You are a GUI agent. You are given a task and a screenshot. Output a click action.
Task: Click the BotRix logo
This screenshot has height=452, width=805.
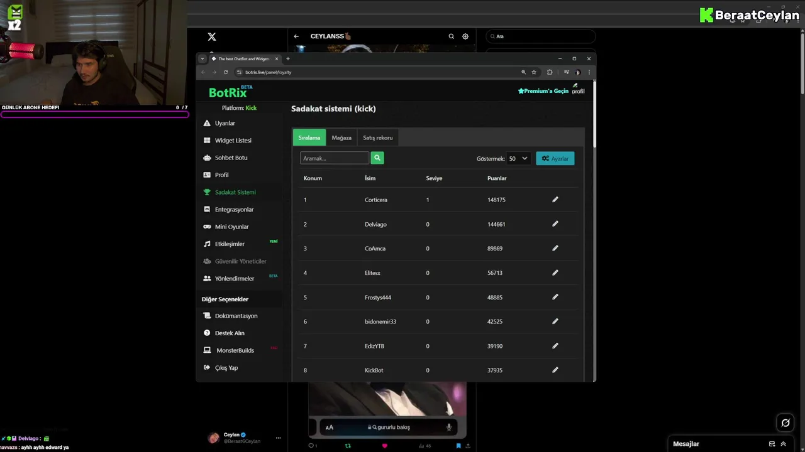pyautogui.click(x=231, y=92)
